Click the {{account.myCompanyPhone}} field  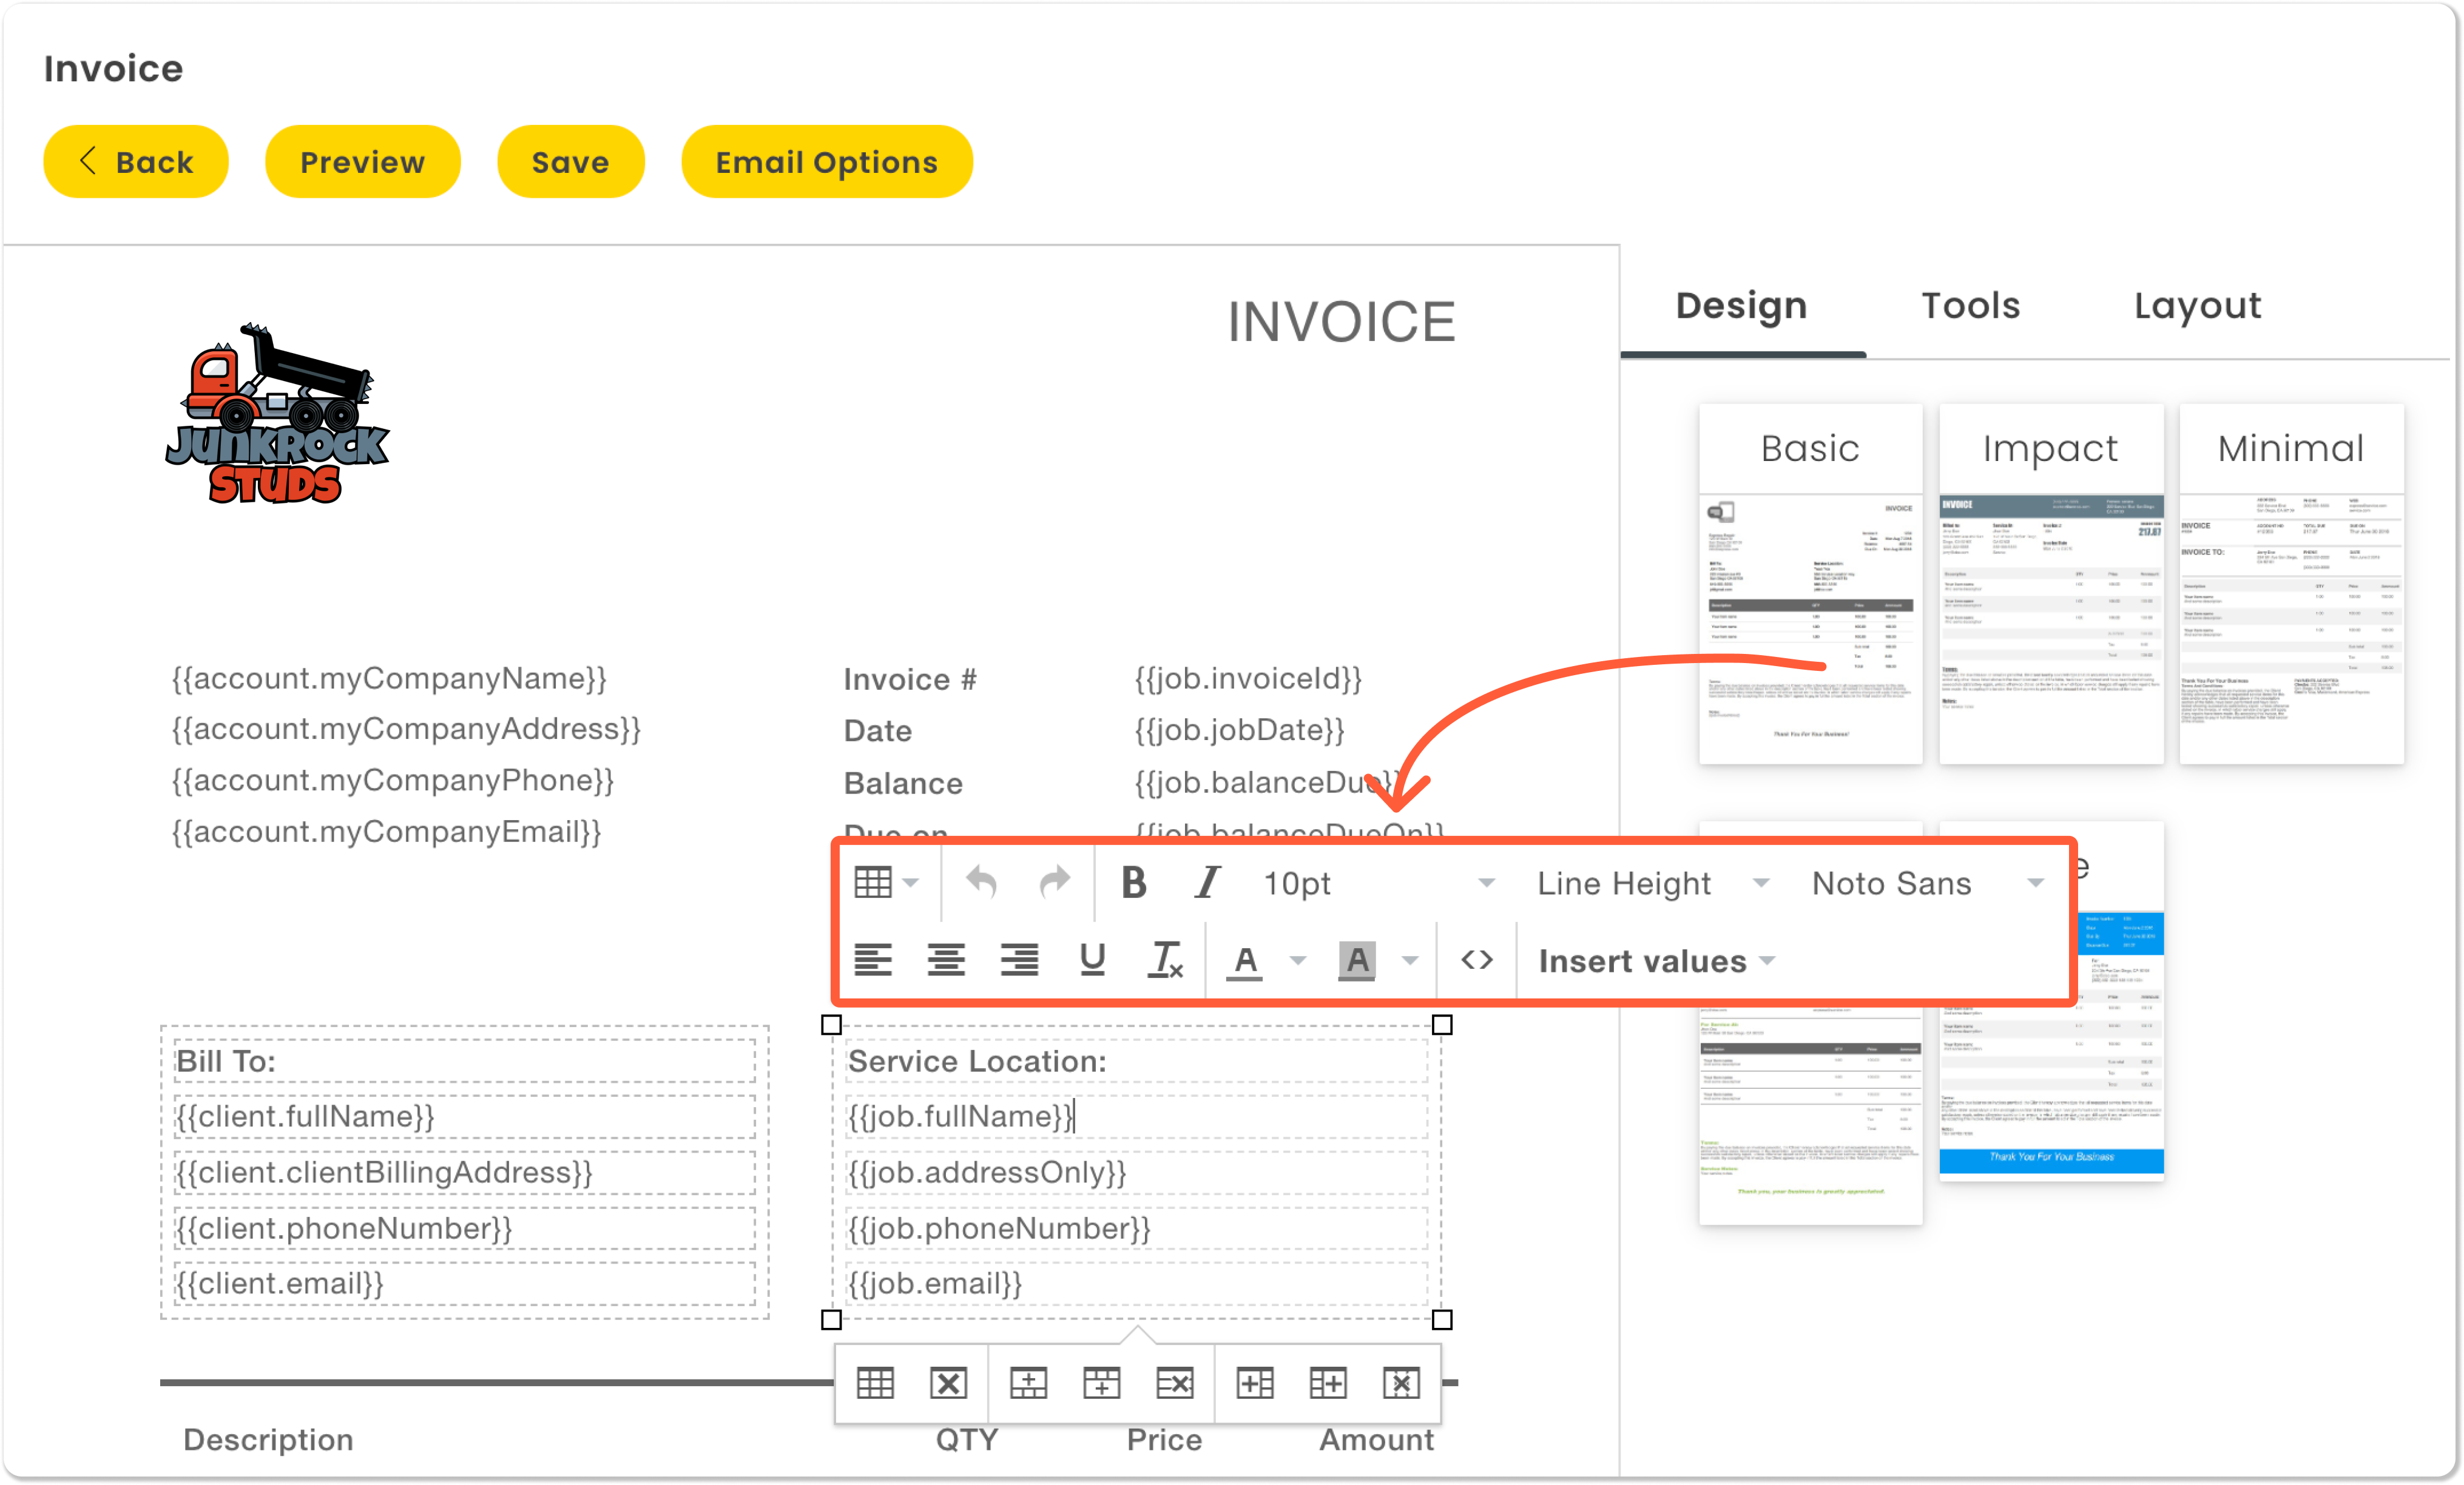click(392, 780)
